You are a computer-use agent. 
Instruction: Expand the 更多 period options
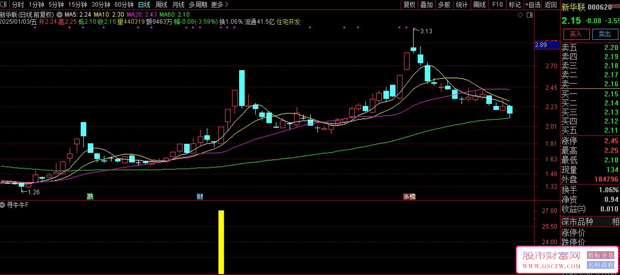tap(221, 5)
